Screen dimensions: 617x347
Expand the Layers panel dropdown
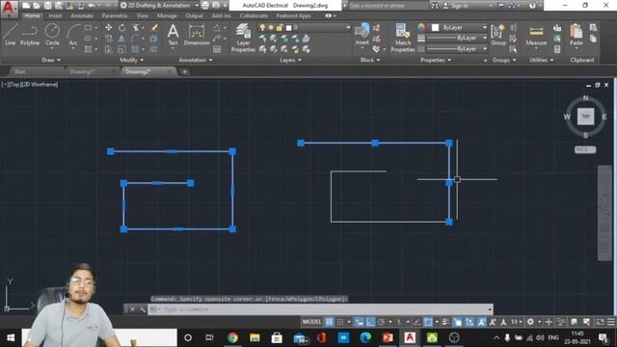point(290,60)
